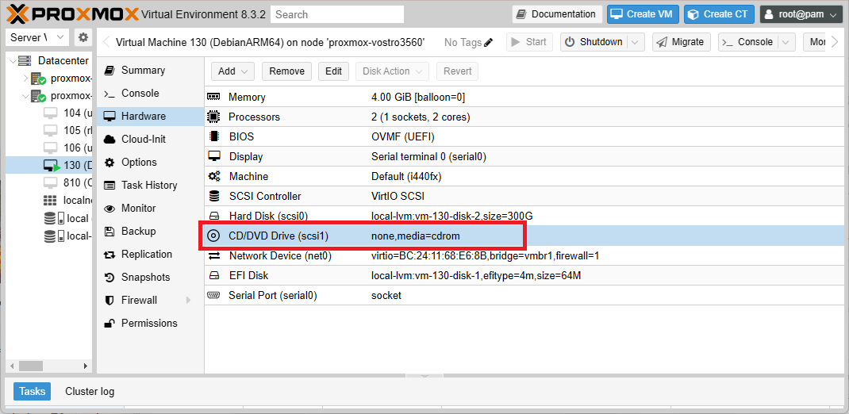Screen dimensions: 849x414
Task: Open the Cloud-Init tab
Action: (150, 139)
